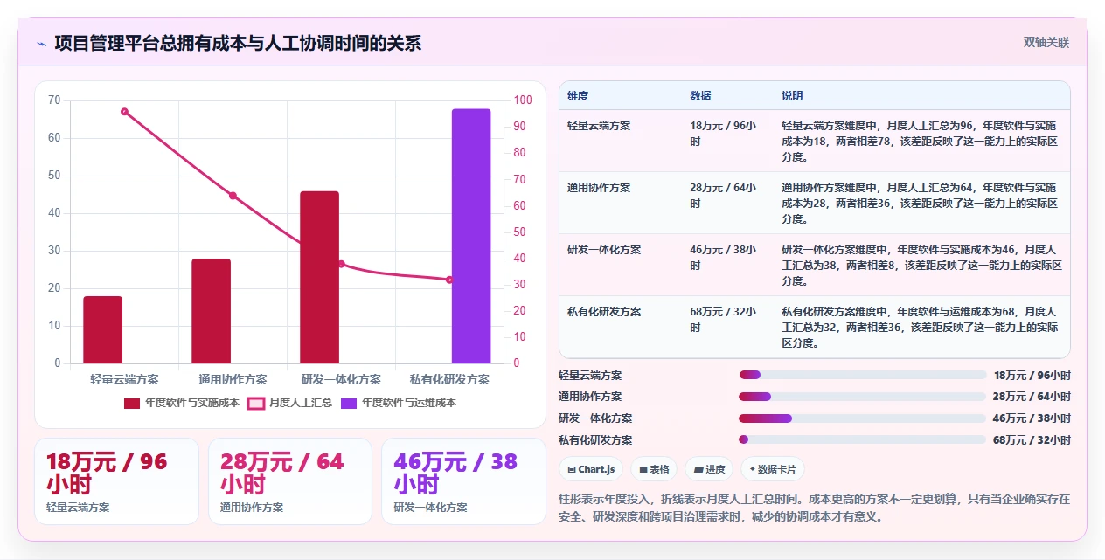
Task: Click the 表格 chip
Action: (x=654, y=469)
